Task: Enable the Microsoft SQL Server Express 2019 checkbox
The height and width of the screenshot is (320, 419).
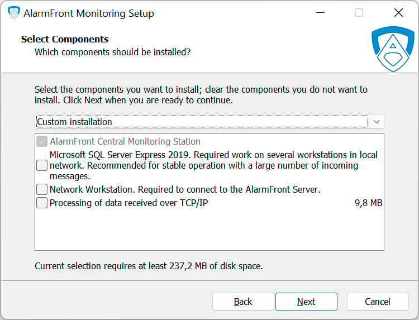Action: (x=42, y=165)
